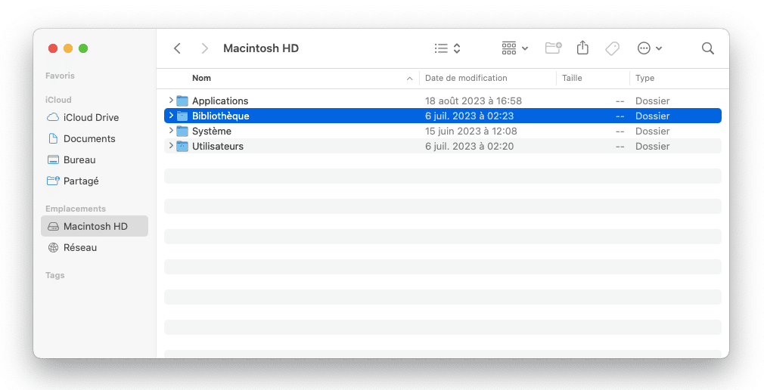Click the search magnifier icon

(x=707, y=48)
